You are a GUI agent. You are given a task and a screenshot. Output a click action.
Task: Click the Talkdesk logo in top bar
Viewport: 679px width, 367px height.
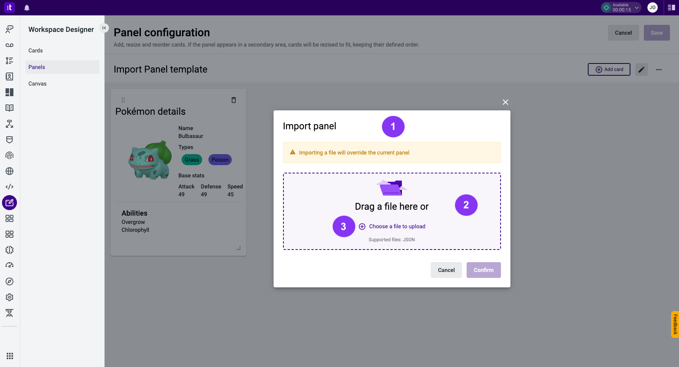point(9,7)
